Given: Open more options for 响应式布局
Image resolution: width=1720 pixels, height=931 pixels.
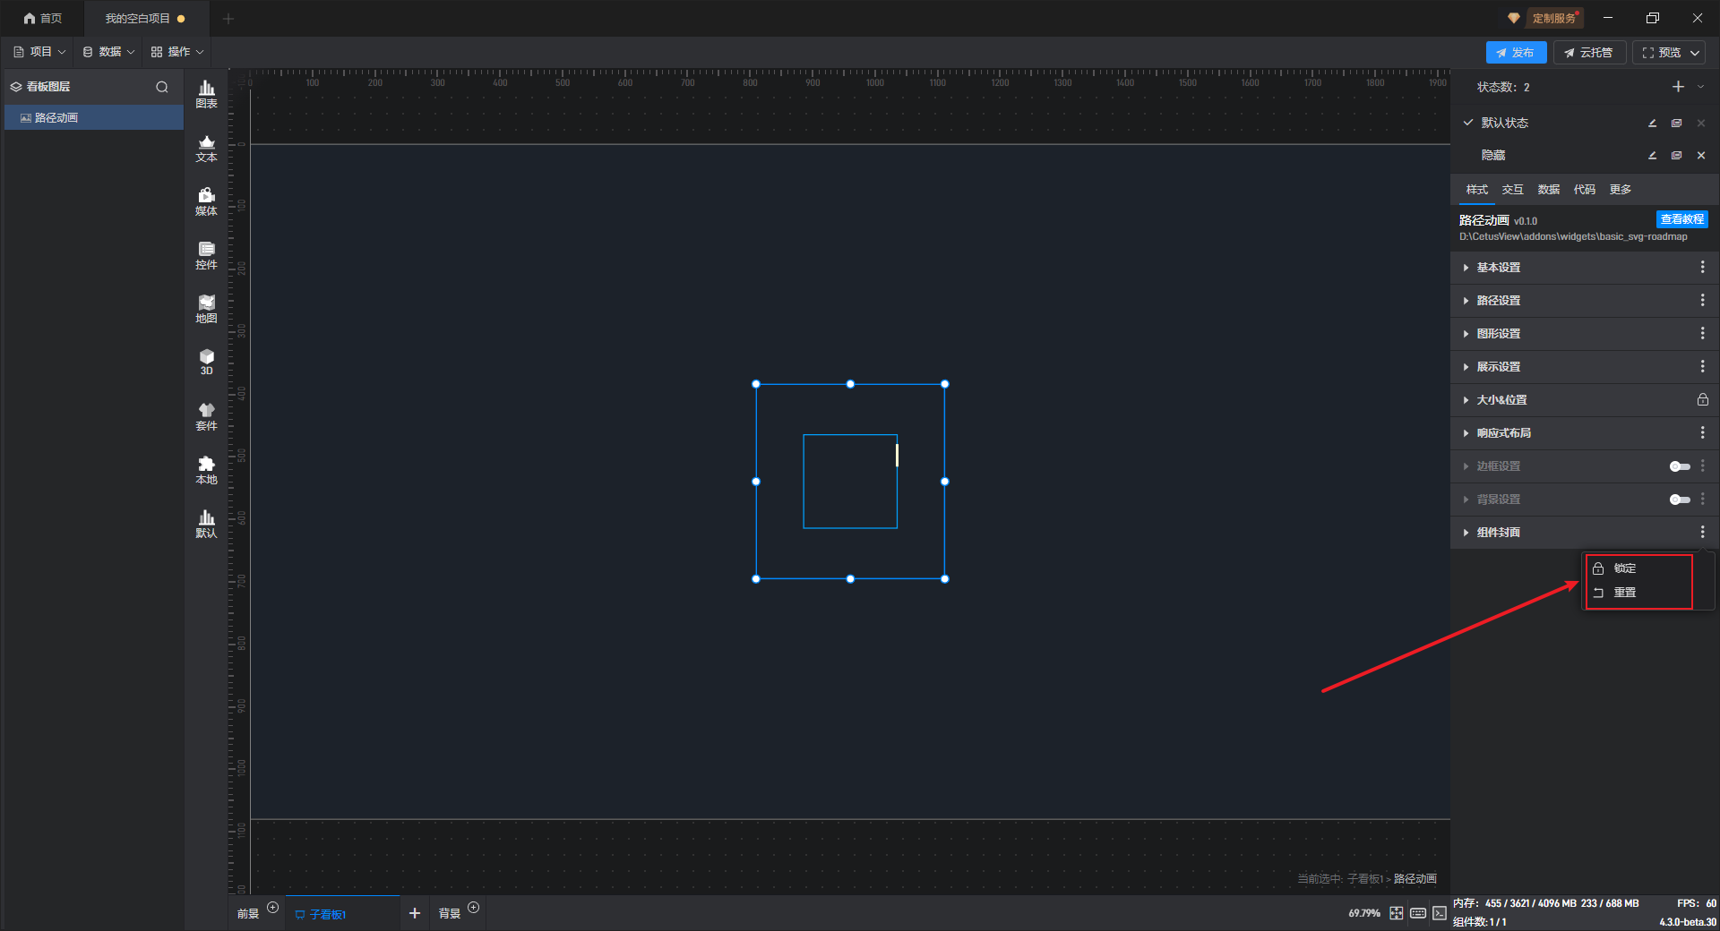Looking at the screenshot, I should (1702, 433).
